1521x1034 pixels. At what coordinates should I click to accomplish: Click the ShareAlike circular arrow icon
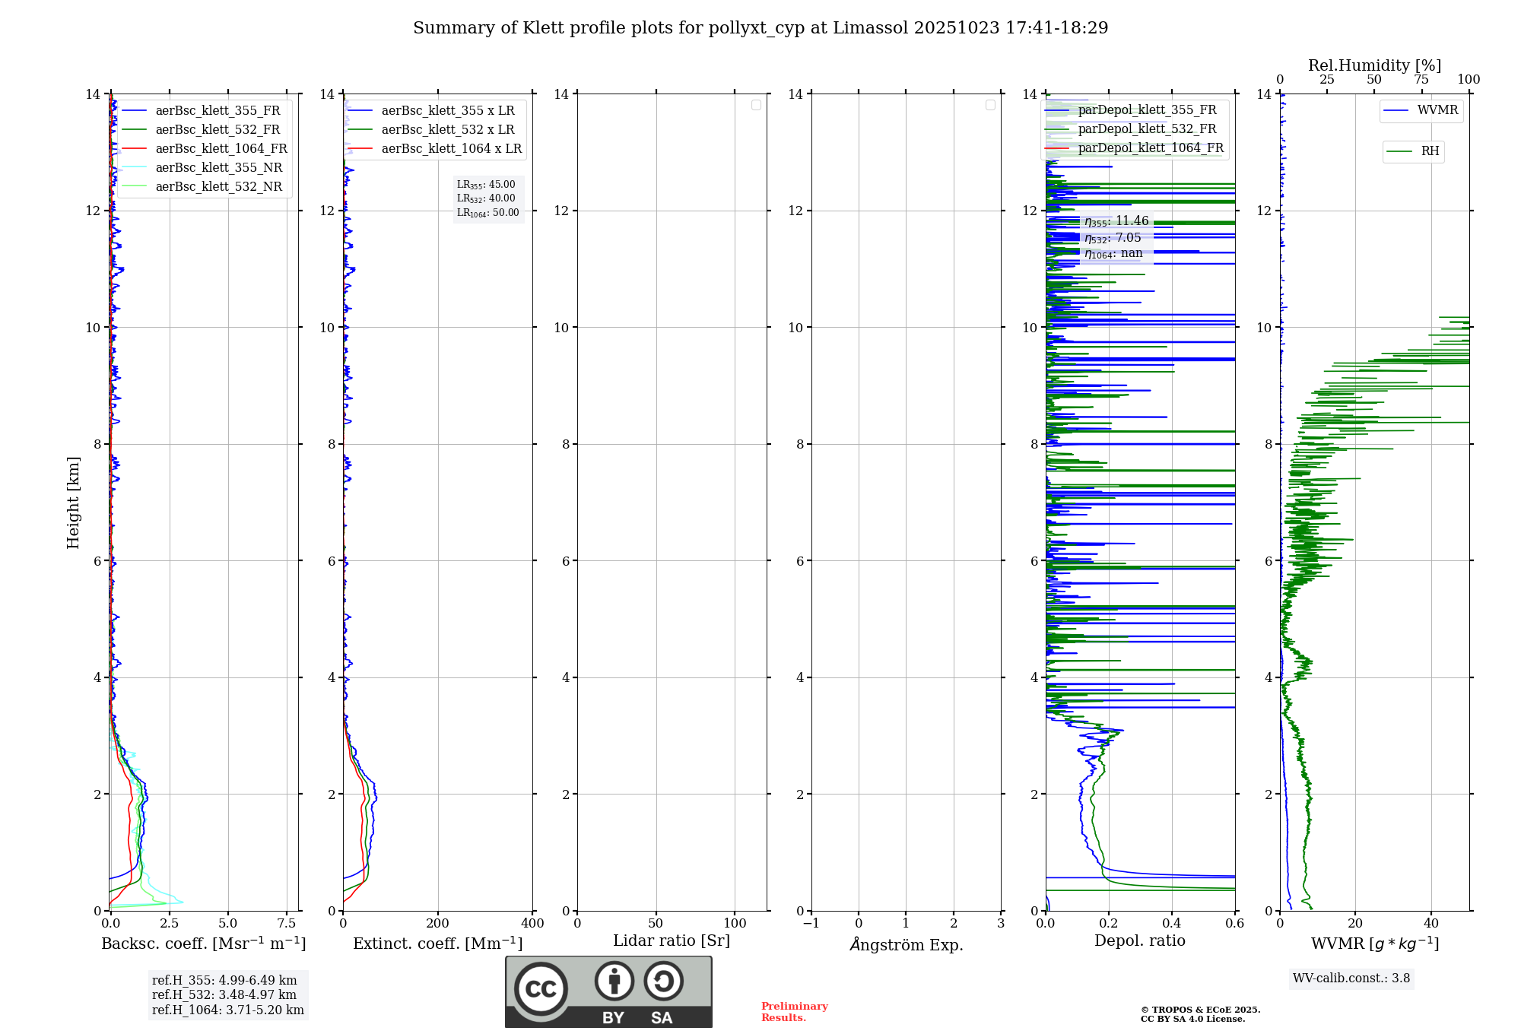point(663,981)
